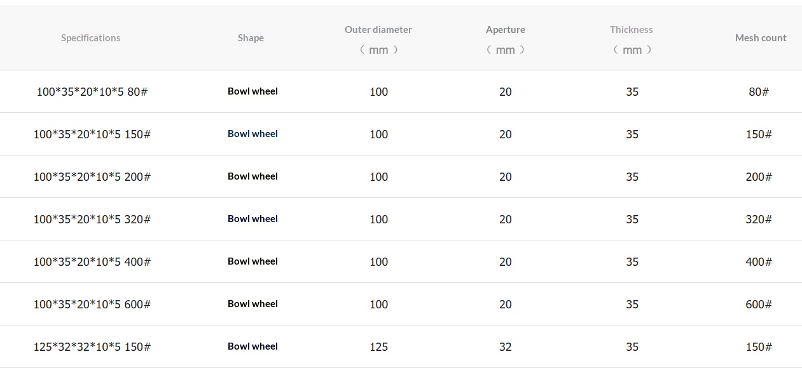Click the Thickness column header
Viewport: 802px width, 368px height.
click(632, 30)
